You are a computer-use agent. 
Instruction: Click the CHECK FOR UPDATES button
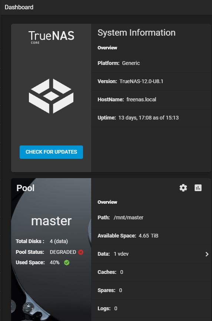pos(51,152)
